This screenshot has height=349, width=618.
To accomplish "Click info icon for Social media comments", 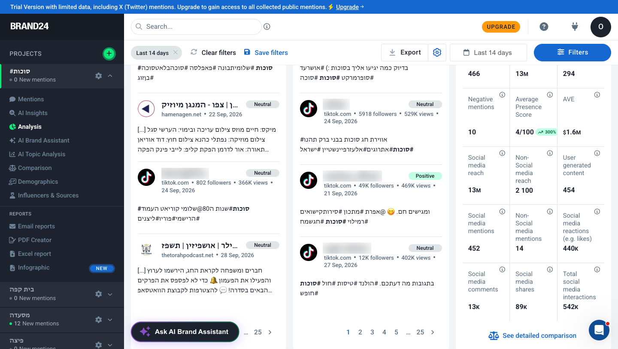I will 502,270.
